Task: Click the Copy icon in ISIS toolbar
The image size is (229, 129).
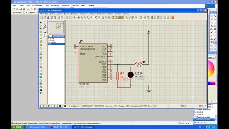Action: (106, 18)
